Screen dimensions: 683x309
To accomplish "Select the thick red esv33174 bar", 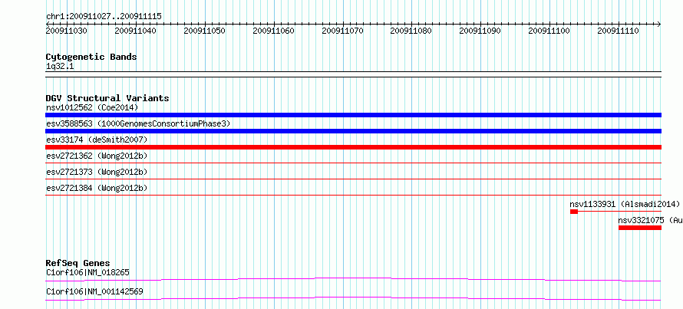I will pyautogui.click(x=353, y=147).
